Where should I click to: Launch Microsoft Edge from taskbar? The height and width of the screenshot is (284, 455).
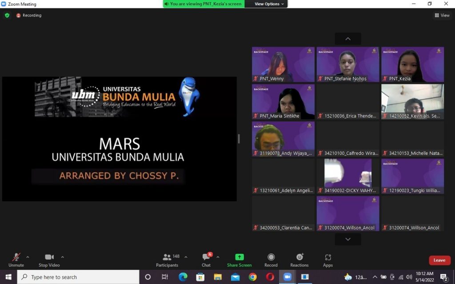point(183,277)
